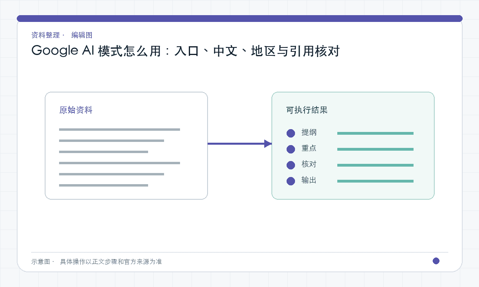The image size is (479, 287).
Task: Click the green bar beside 重点
Action: 375,149
